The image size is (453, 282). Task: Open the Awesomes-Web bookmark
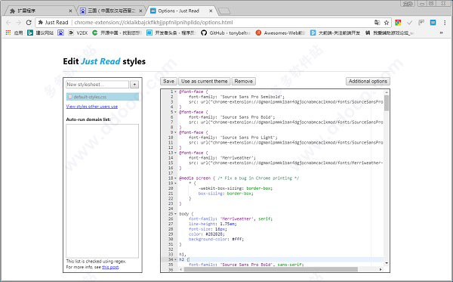point(280,33)
